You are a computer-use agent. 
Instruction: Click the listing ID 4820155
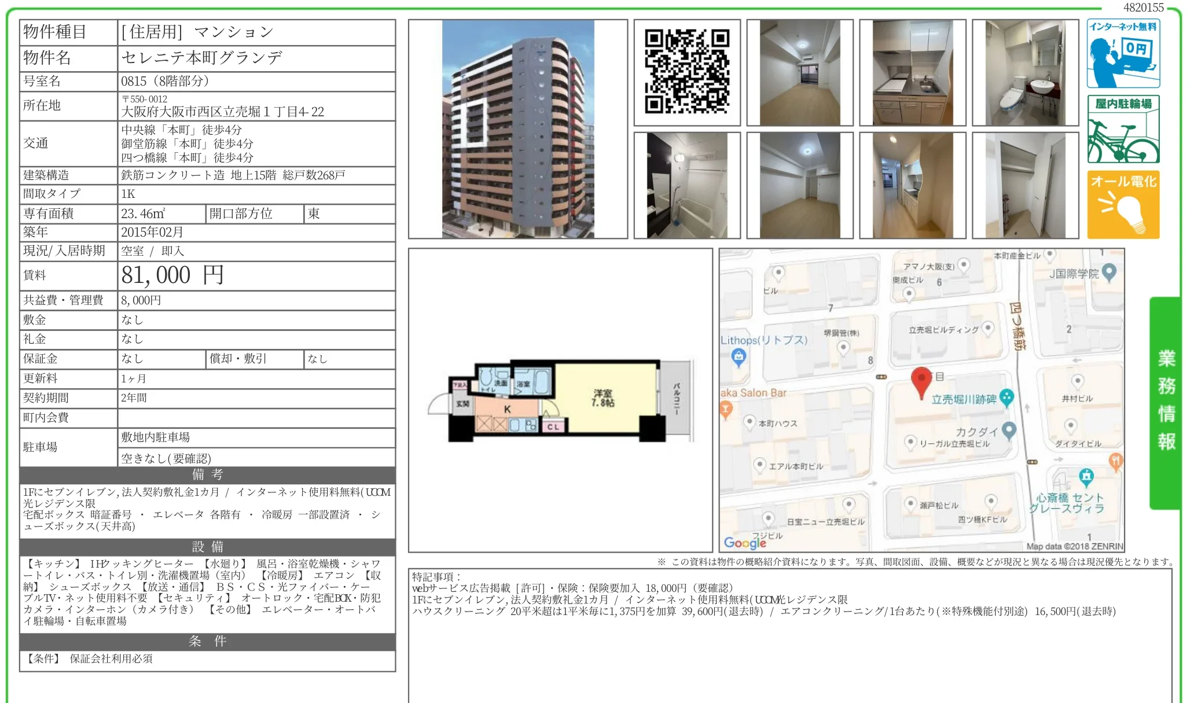pos(1143,8)
